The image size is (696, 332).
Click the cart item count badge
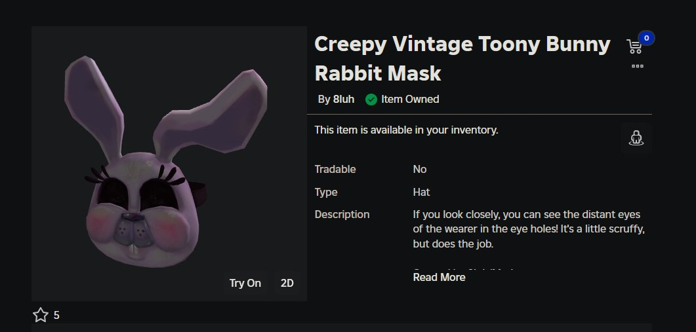[x=646, y=39]
